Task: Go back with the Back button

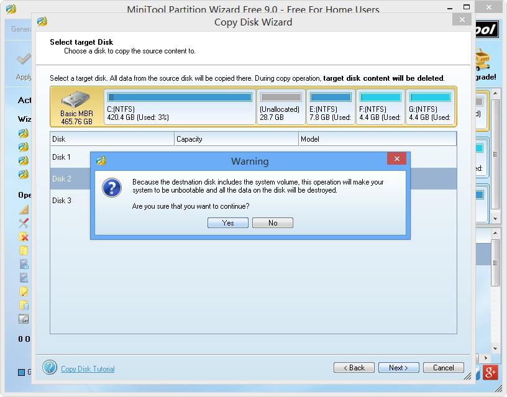Action: coord(354,368)
